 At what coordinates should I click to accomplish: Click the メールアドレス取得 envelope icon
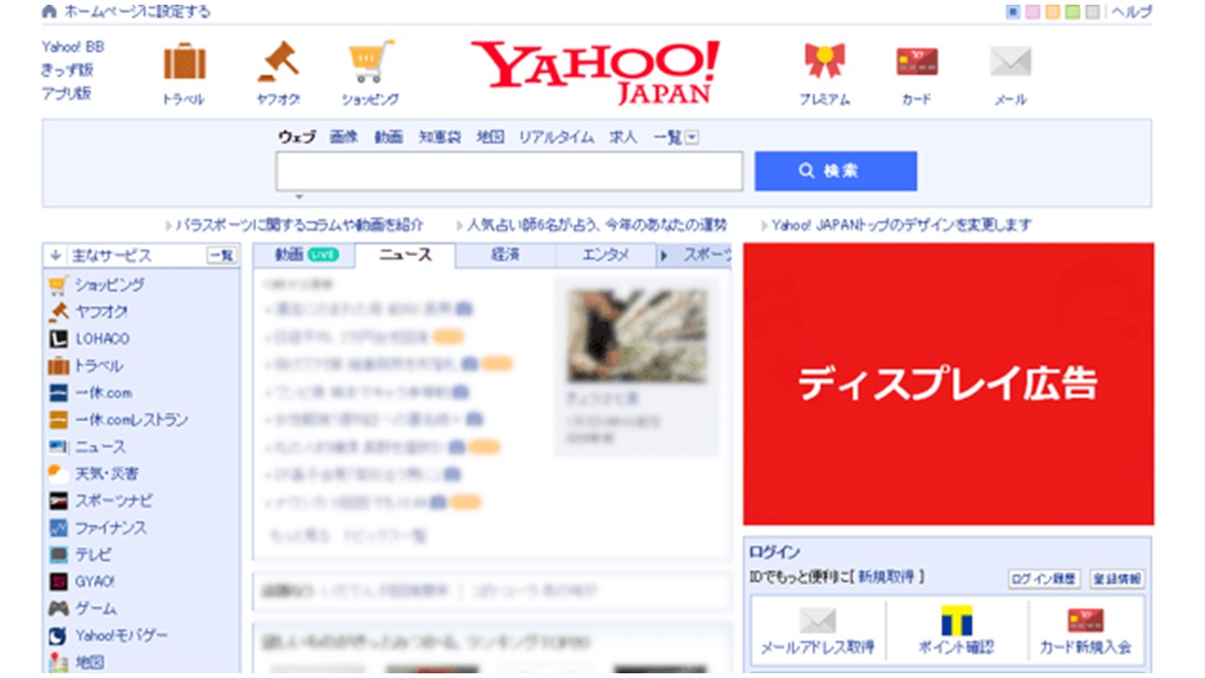(x=817, y=621)
